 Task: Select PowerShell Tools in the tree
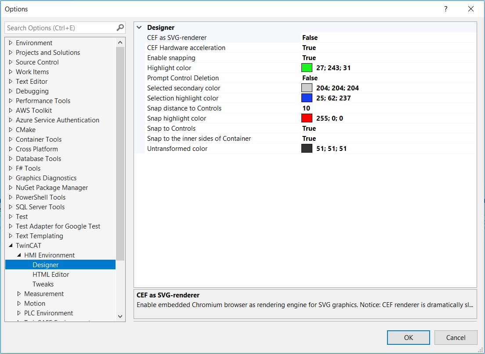(x=40, y=197)
